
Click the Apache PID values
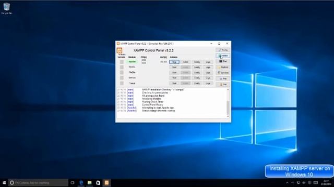tap(144, 62)
